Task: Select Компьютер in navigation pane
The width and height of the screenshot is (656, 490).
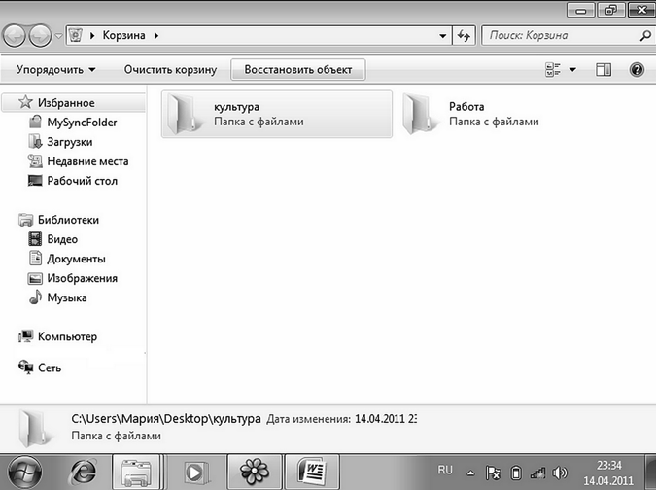Action: (x=67, y=336)
